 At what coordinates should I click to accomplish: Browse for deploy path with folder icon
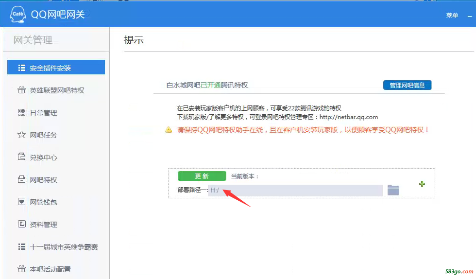click(x=393, y=190)
